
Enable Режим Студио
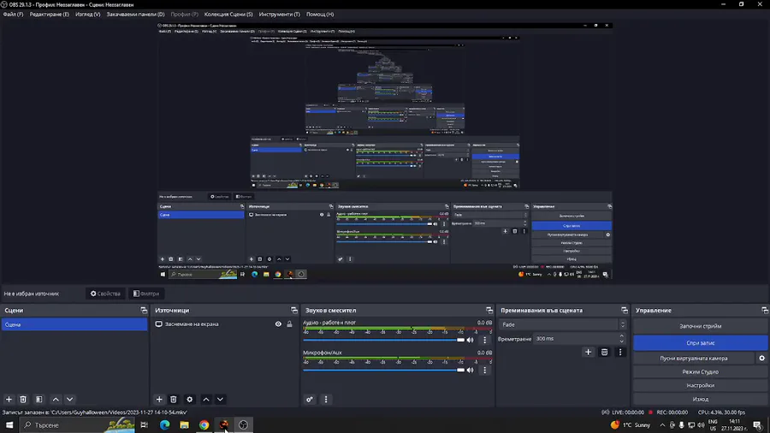click(x=700, y=371)
